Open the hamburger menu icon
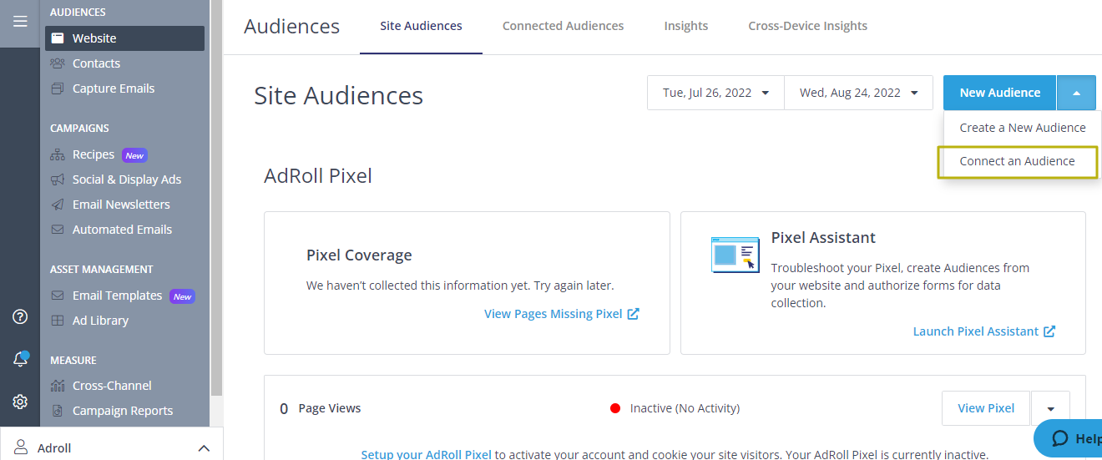The height and width of the screenshot is (460, 1102). 20,21
